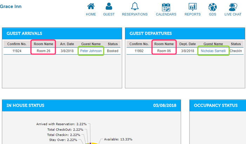Click Status header in Guest Arrivals
Image resolution: width=246 pixels, height=144 pixels.
pos(113,44)
